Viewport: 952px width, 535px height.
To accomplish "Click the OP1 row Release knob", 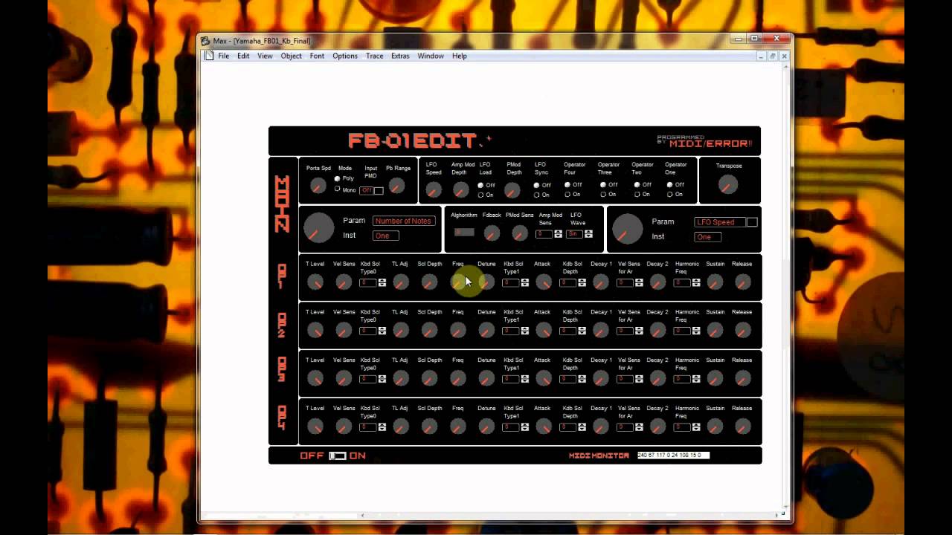I will coord(742,282).
